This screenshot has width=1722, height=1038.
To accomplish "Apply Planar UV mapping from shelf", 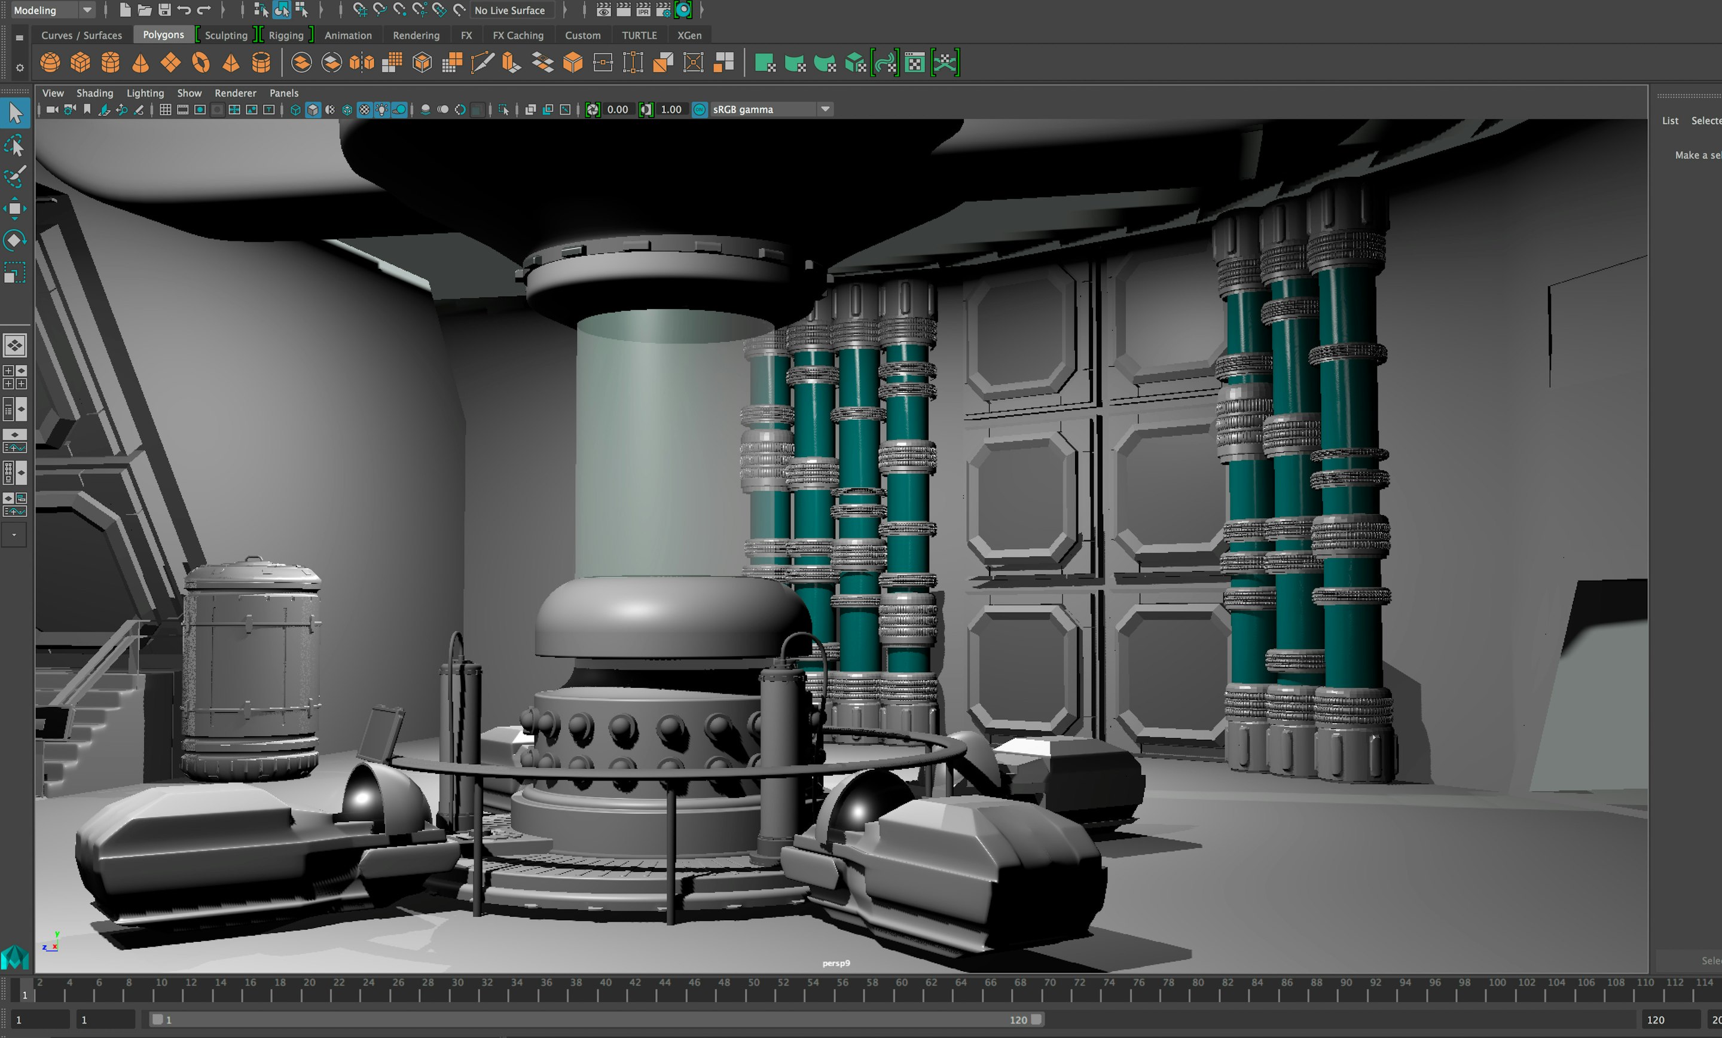I will point(765,63).
